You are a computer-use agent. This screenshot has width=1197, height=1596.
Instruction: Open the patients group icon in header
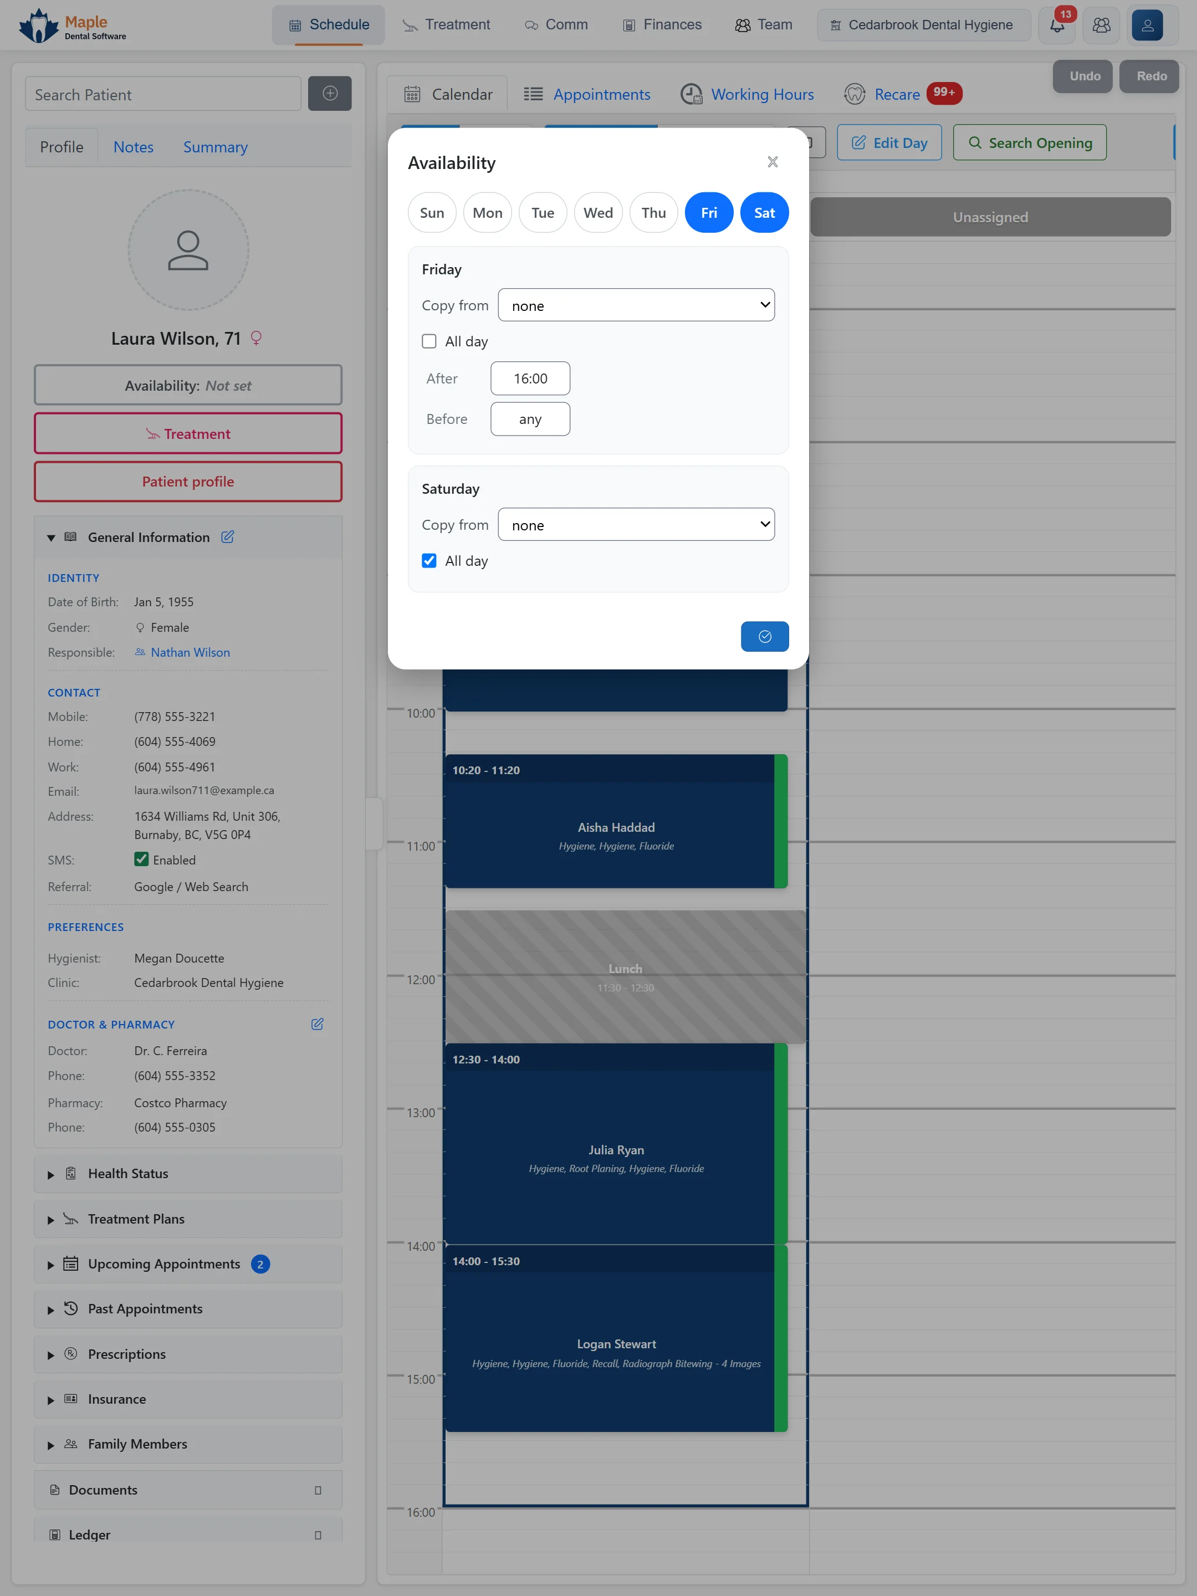click(x=1101, y=25)
